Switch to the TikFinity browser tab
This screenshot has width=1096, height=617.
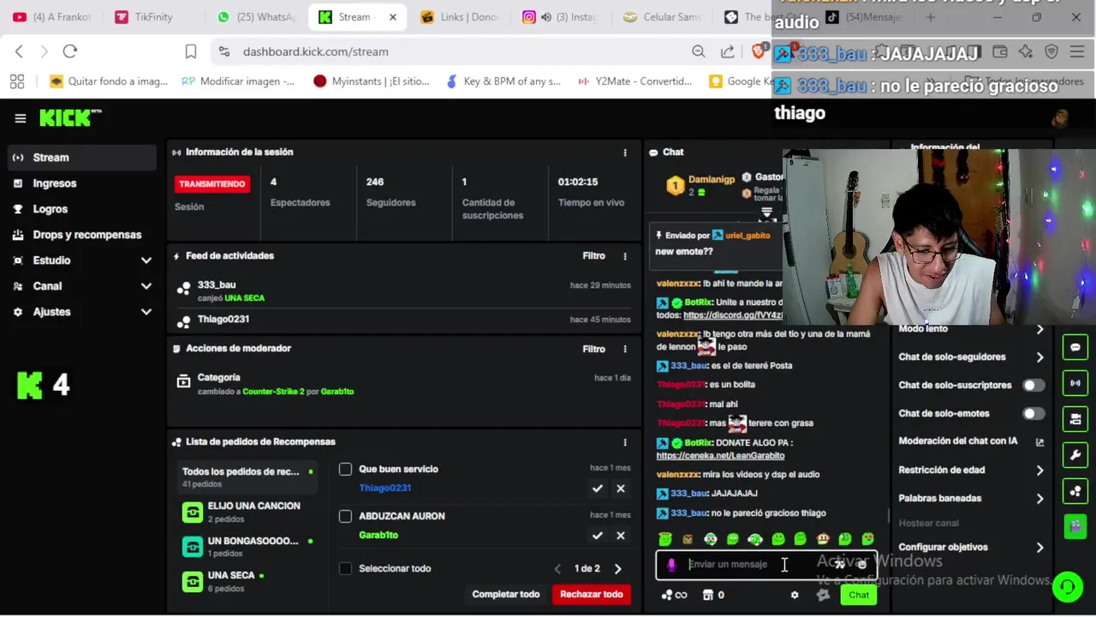[153, 17]
